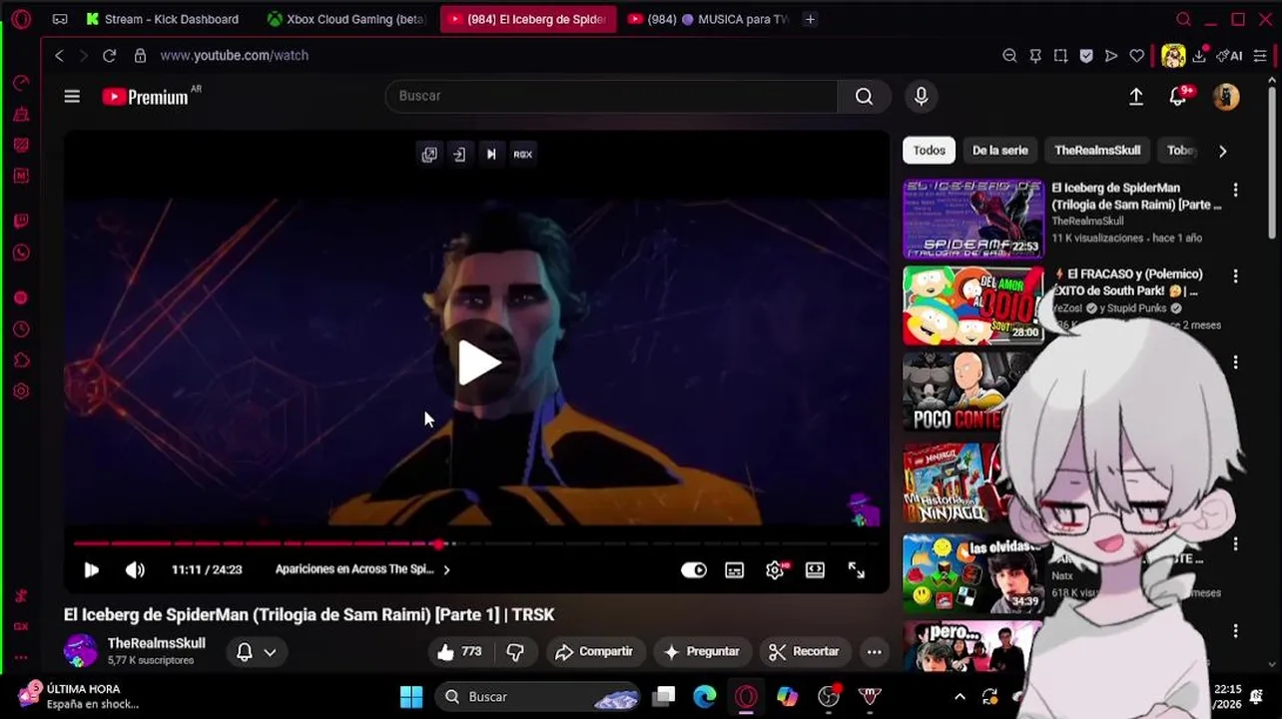The height and width of the screenshot is (719, 1282).
Task: Skip to next video via overlay icon
Action: [x=491, y=155]
